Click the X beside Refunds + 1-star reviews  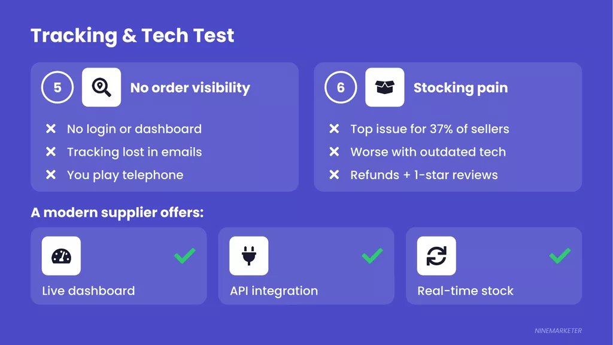334,174
